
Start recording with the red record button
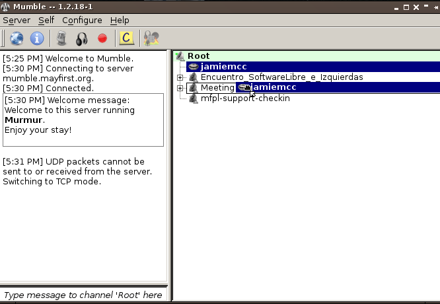102,38
